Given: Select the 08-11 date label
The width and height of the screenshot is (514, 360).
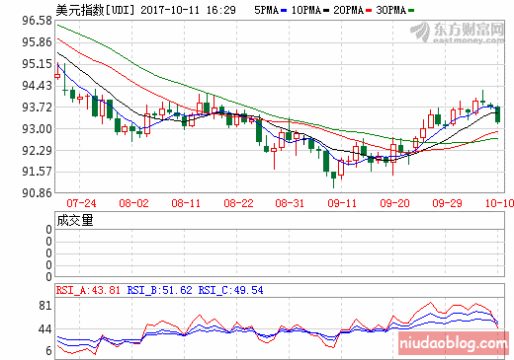Looking at the screenshot, I should click(186, 203).
